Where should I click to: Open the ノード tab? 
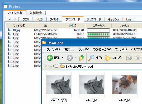(x=12, y=19)
